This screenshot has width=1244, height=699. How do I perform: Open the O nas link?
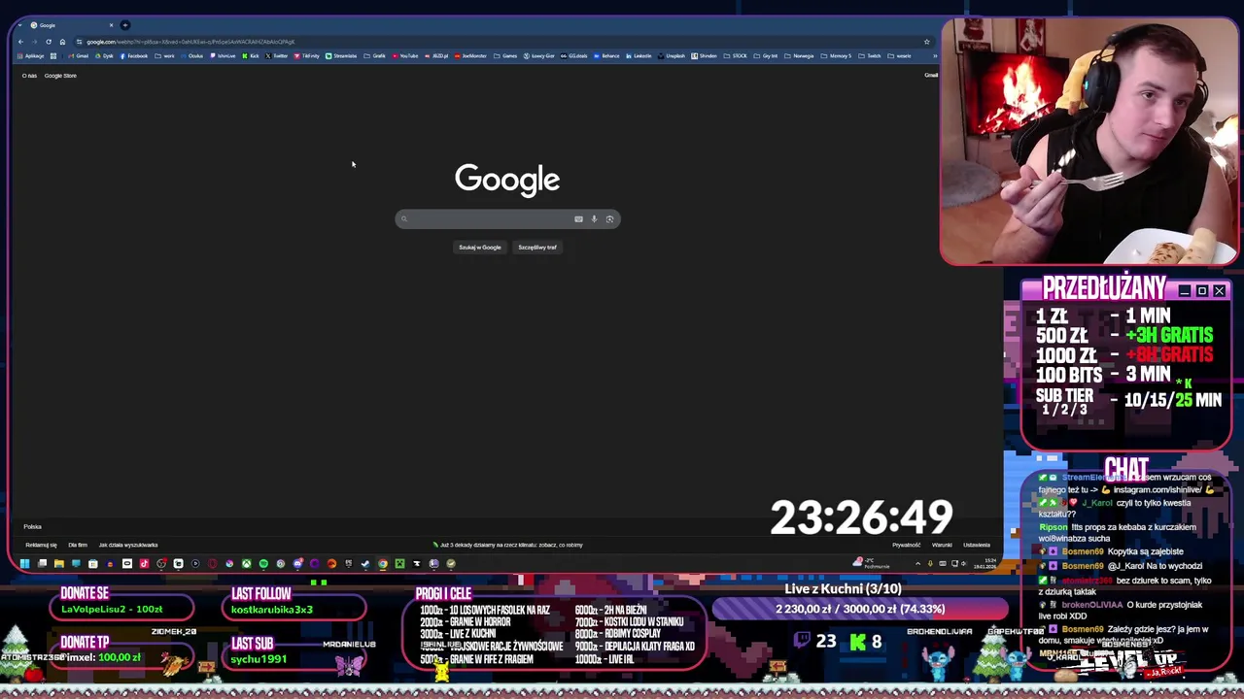(29, 76)
